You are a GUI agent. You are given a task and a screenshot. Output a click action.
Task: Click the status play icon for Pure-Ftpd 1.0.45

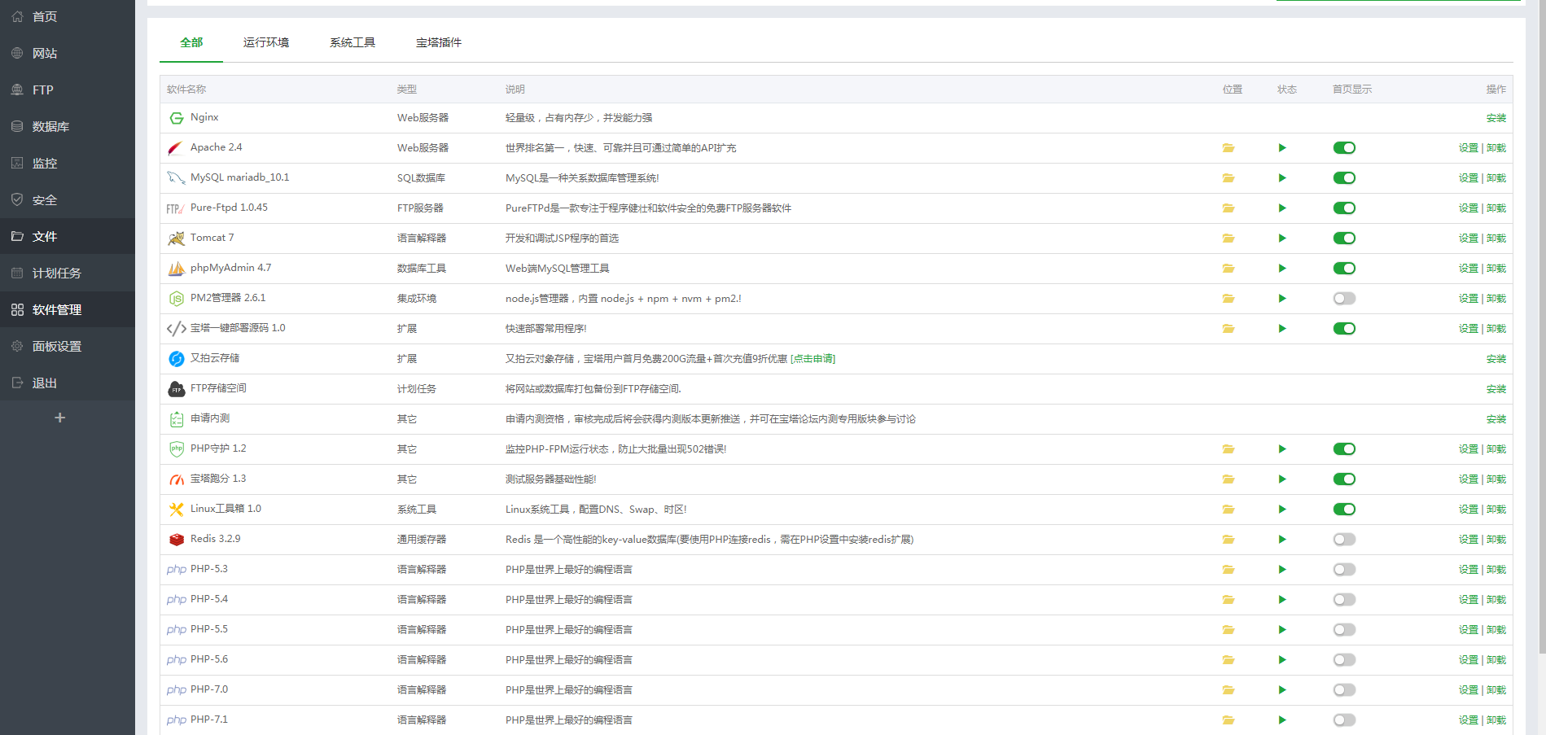pos(1282,208)
